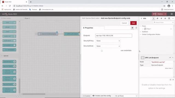Click the reveal-in-workspace icon beside OPC UA Endpoint
Screen dimensions: 175x98
(170, 57)
